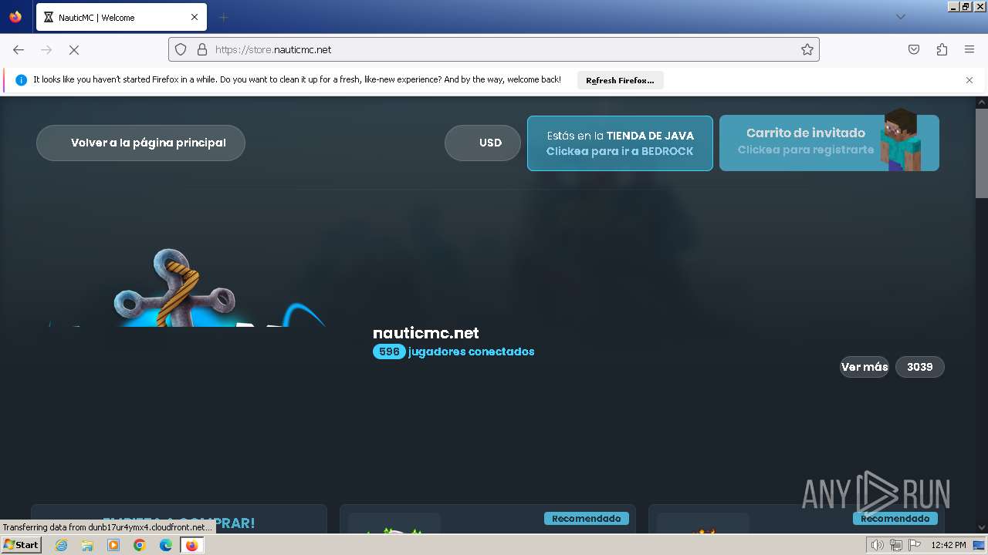Select Firefox taskbar button
This screenshot has width=988, height=555.
192,545
